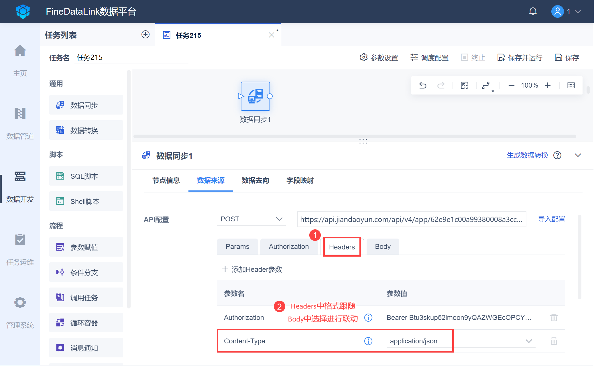The image size is (594, 366).
Task: Click help icon beside 生成数据转换
Action: tap(557, 155)
